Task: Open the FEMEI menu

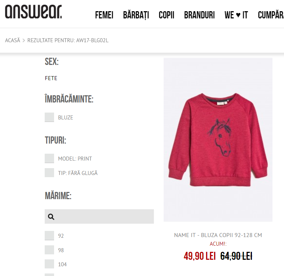Action: pyautogui.click(x=104, y=15)
